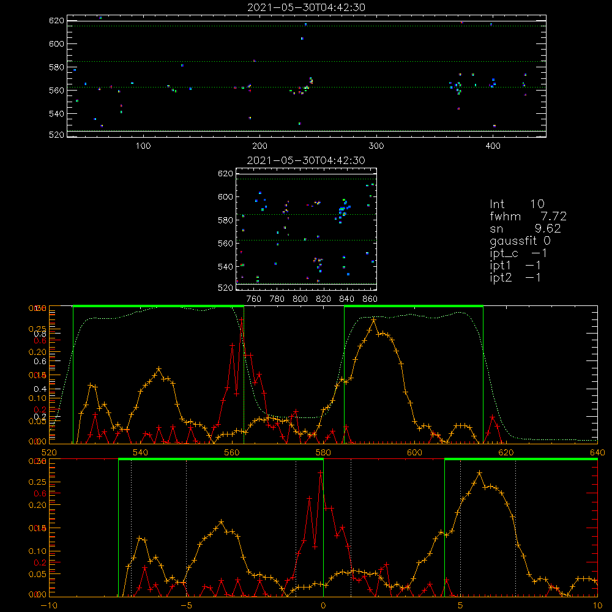Select the 'ipt1 -1' readout

[515, 266]
